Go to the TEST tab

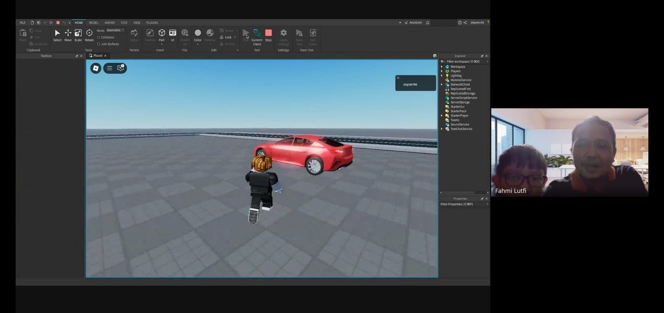tap(124, 22)
